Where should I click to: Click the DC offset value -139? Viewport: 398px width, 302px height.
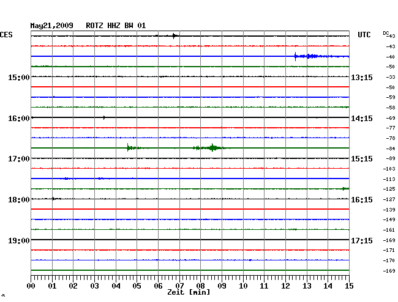coord(389,210)
